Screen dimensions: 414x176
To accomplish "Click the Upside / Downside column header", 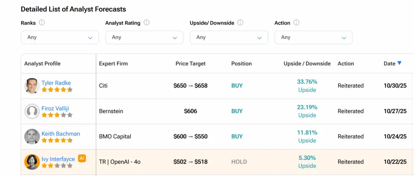I will [307, 64].
